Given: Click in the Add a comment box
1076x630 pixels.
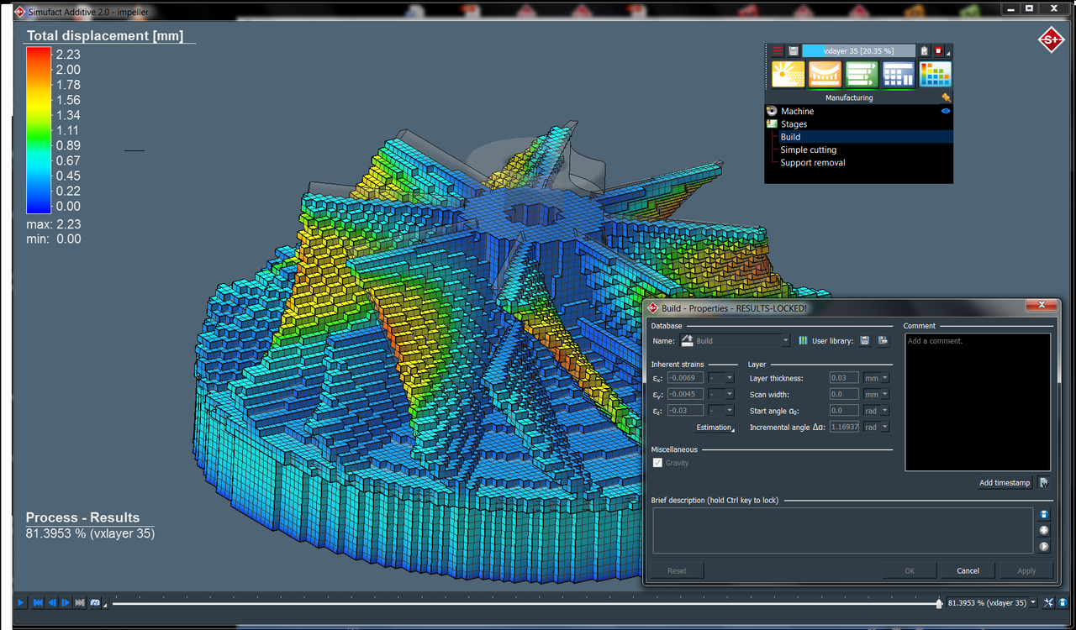Looking at the screenshot, I should click(978, 402).
